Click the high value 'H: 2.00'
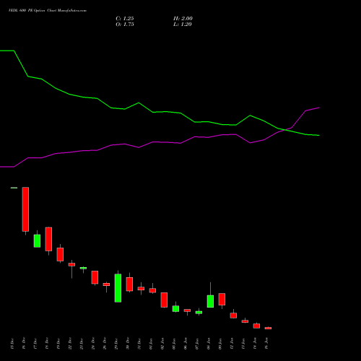The image size is (361, 361). (x=183, y=19)
